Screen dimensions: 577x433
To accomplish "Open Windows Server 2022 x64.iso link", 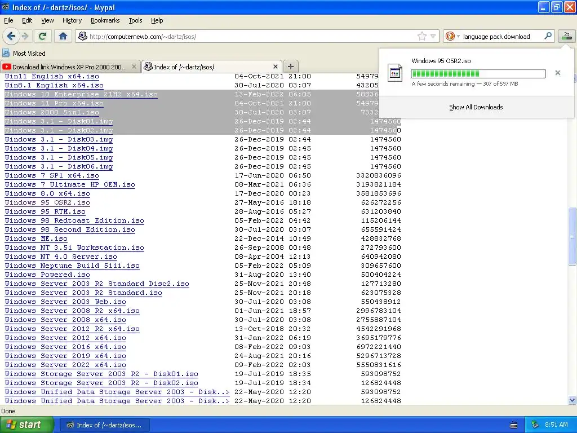I will 65,365.
